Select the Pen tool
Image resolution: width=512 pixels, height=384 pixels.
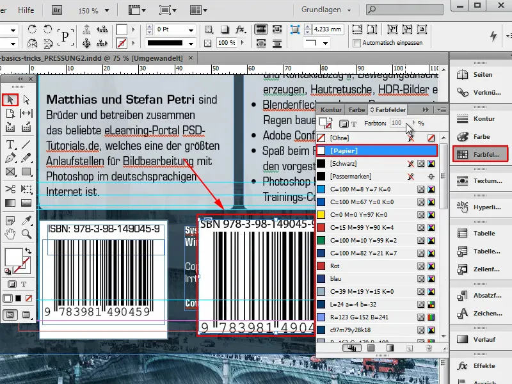(10, 158)
